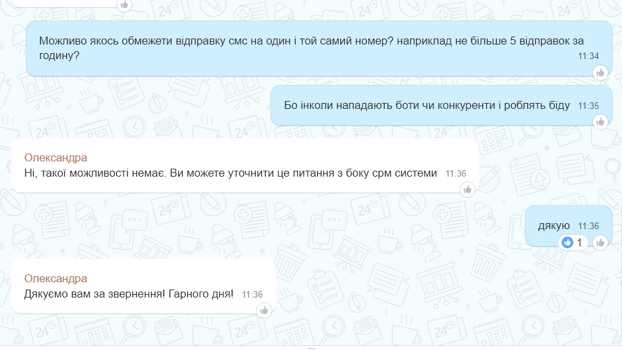
Task: Click the Олександра name above 'Дякуємо вам за звернення'
Action: (56, 279)
